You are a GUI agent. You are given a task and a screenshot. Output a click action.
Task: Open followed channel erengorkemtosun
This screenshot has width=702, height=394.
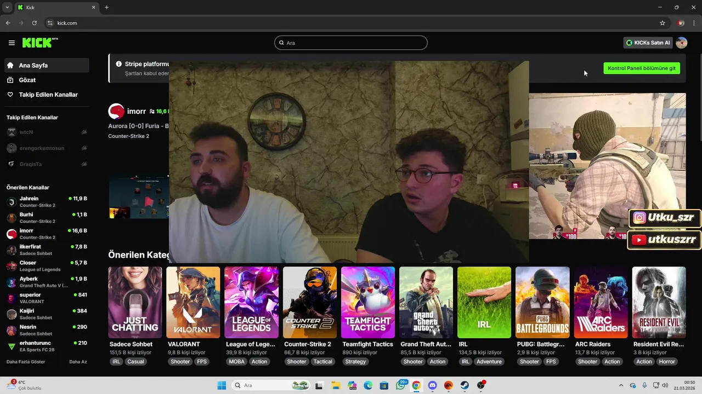(47, 148)
